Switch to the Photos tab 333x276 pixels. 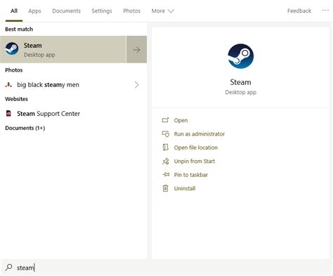point(131,11)
